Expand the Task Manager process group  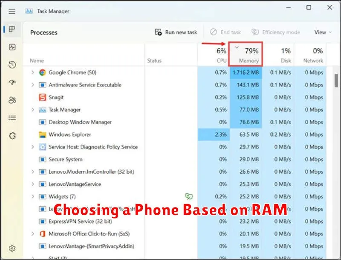click(33, 110)
